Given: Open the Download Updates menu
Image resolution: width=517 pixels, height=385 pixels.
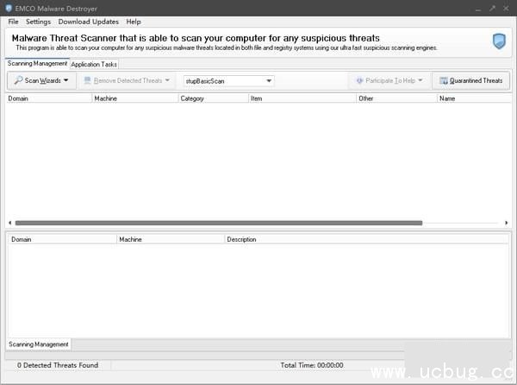Looking at the screenshot, I should click(89, 21).
